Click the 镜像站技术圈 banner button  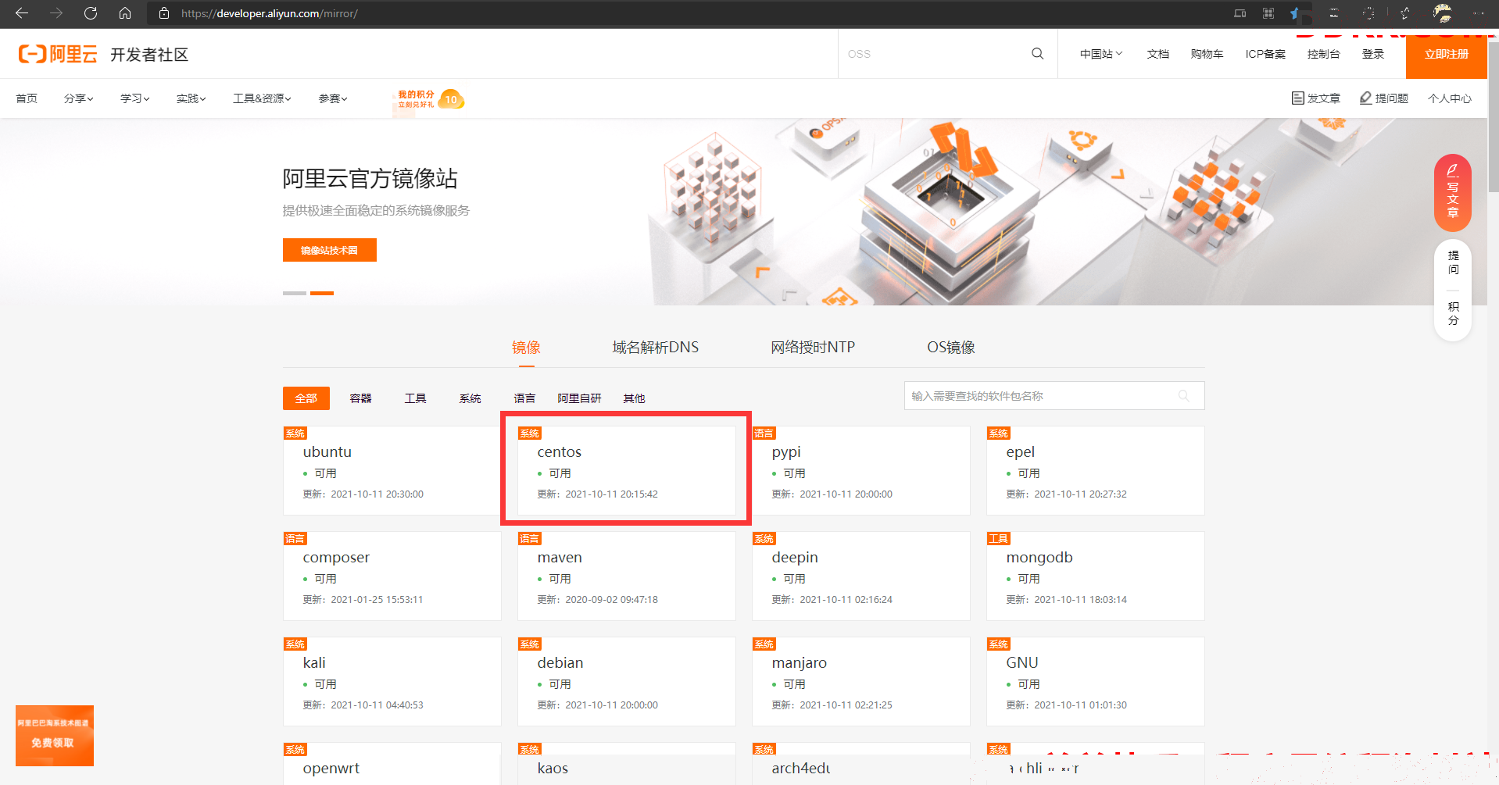330,250
